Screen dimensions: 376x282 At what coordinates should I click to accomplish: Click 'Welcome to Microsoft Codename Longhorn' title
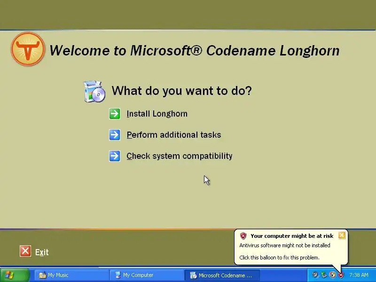click(x=195, y=51)
